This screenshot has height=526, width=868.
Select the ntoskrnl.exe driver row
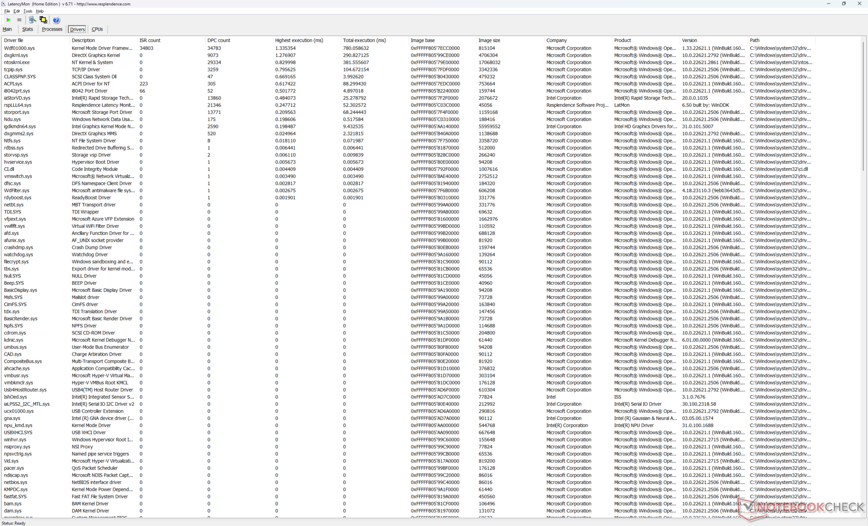408,62
